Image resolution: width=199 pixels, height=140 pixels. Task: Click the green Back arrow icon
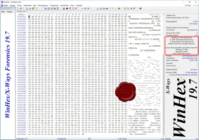tap(88, 9)
